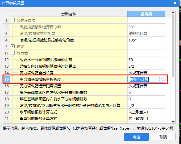The image size is (181, 144).
Task: Collapse the 公共设置项 group
Action: 13,20
